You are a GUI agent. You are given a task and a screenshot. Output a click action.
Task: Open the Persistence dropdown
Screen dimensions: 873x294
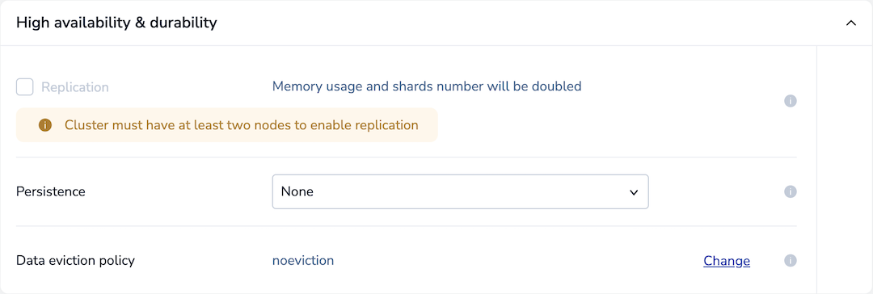pos(461,191)
